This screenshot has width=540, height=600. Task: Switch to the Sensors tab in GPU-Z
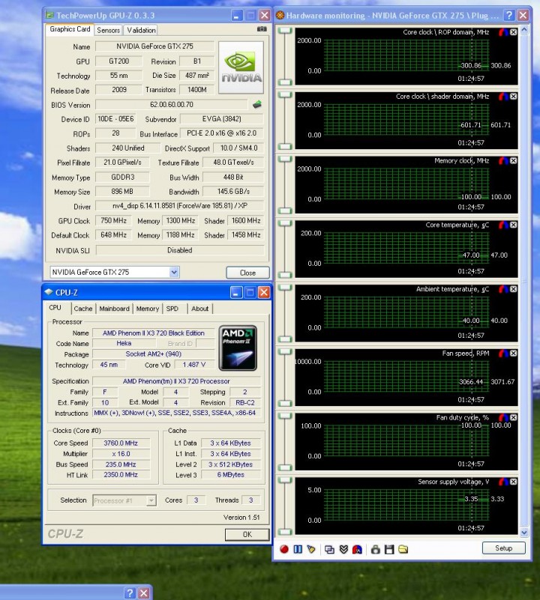pyautogui.click(x=109, y=30)
